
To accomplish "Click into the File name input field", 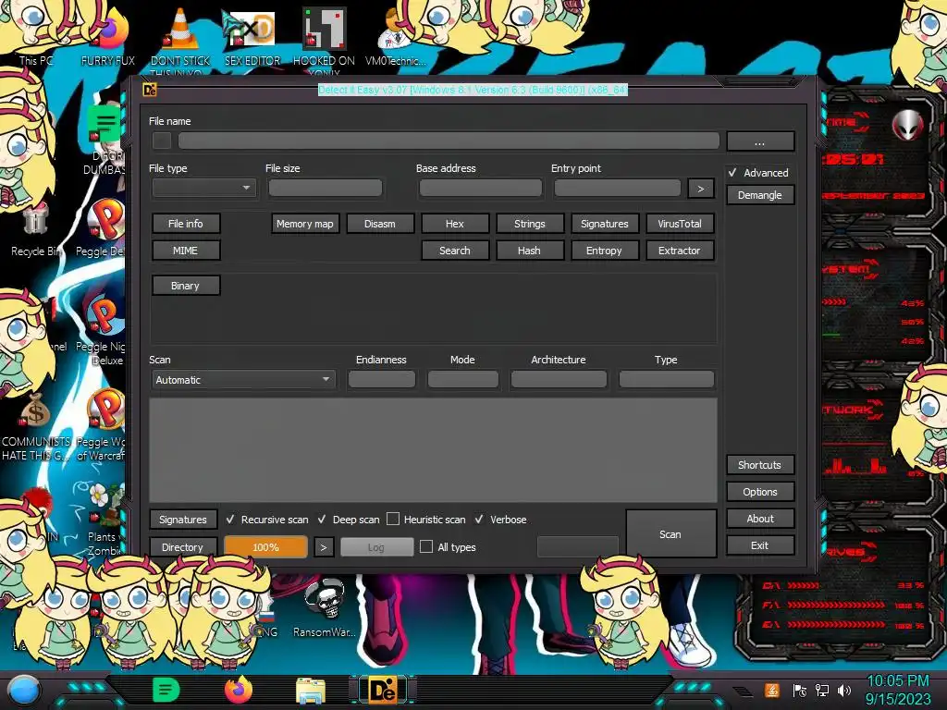I will click(449, 141).
